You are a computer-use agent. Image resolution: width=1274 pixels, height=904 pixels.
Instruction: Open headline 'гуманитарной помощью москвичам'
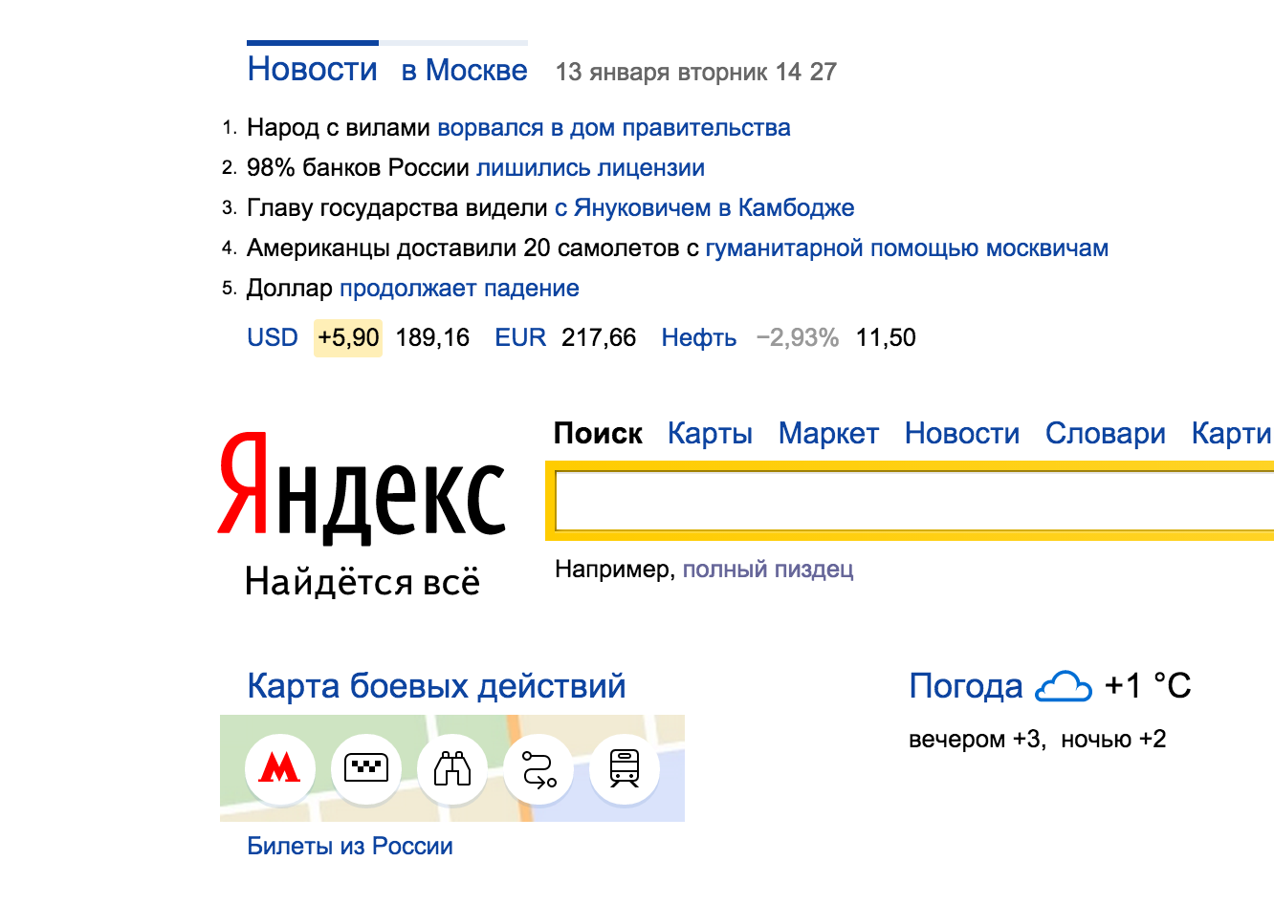[x=907, y=248]
